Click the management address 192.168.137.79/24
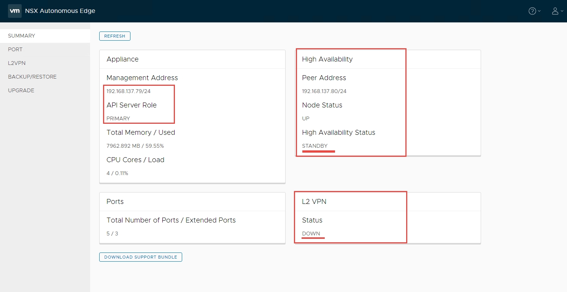Viewport: 567px width, 292px height. point(129,92)
